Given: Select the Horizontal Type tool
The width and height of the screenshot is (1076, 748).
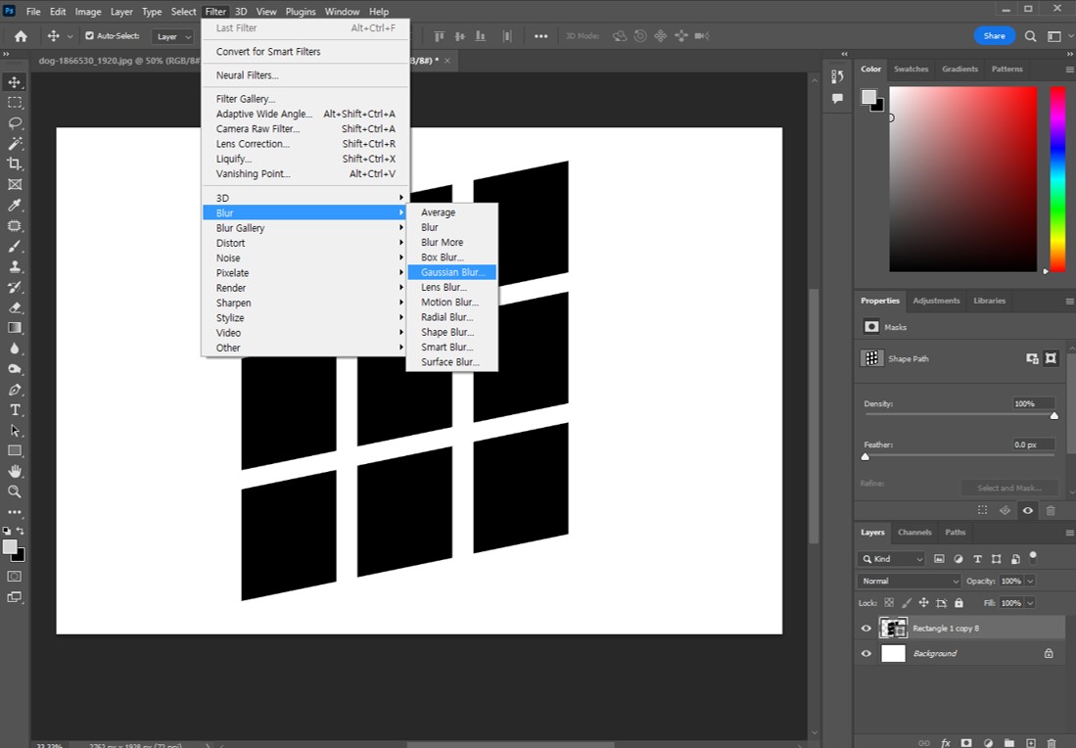Looking at the screenshot, I should [15, 409].
